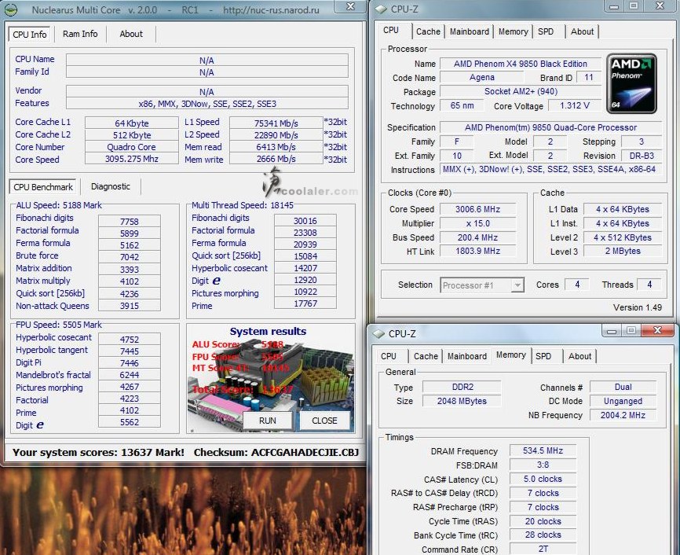
Task: Close the top CPU-Z window
Action: [x=660, y=6]
